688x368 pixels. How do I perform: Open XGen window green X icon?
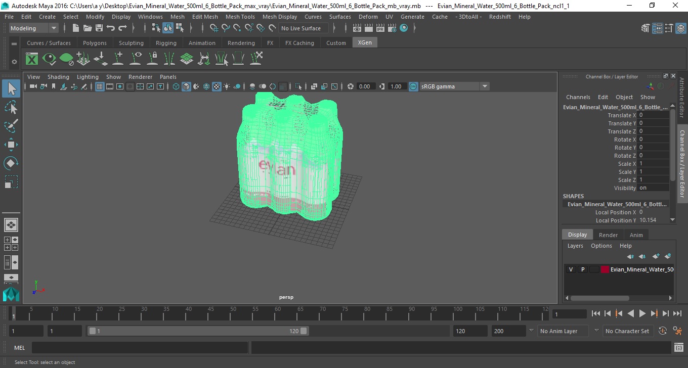(x=32, y=59)
